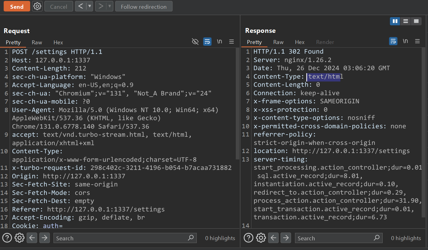Toggle hide non-printable eye icon in Request
Viewport: 428px width, 250px height.
click(195, 42)
